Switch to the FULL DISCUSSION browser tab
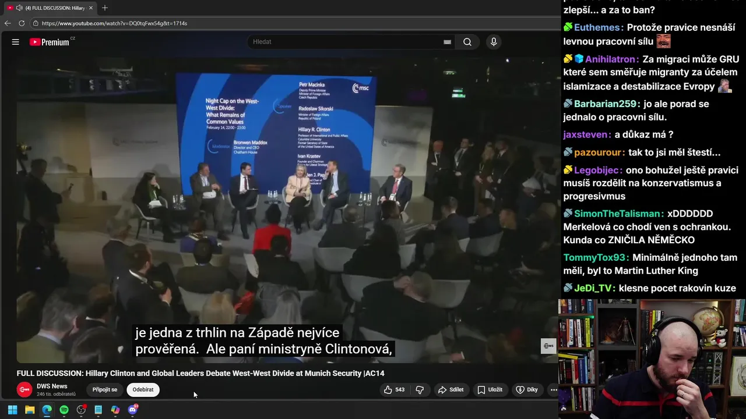 [x=50, y=8]
